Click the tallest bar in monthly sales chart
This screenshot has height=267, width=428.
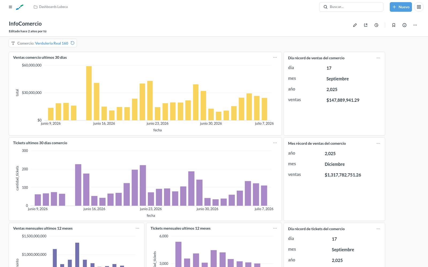(77, 255)
